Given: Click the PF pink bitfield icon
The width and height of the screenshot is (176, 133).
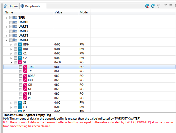Looking at the screenshot, I should (25, 98).
